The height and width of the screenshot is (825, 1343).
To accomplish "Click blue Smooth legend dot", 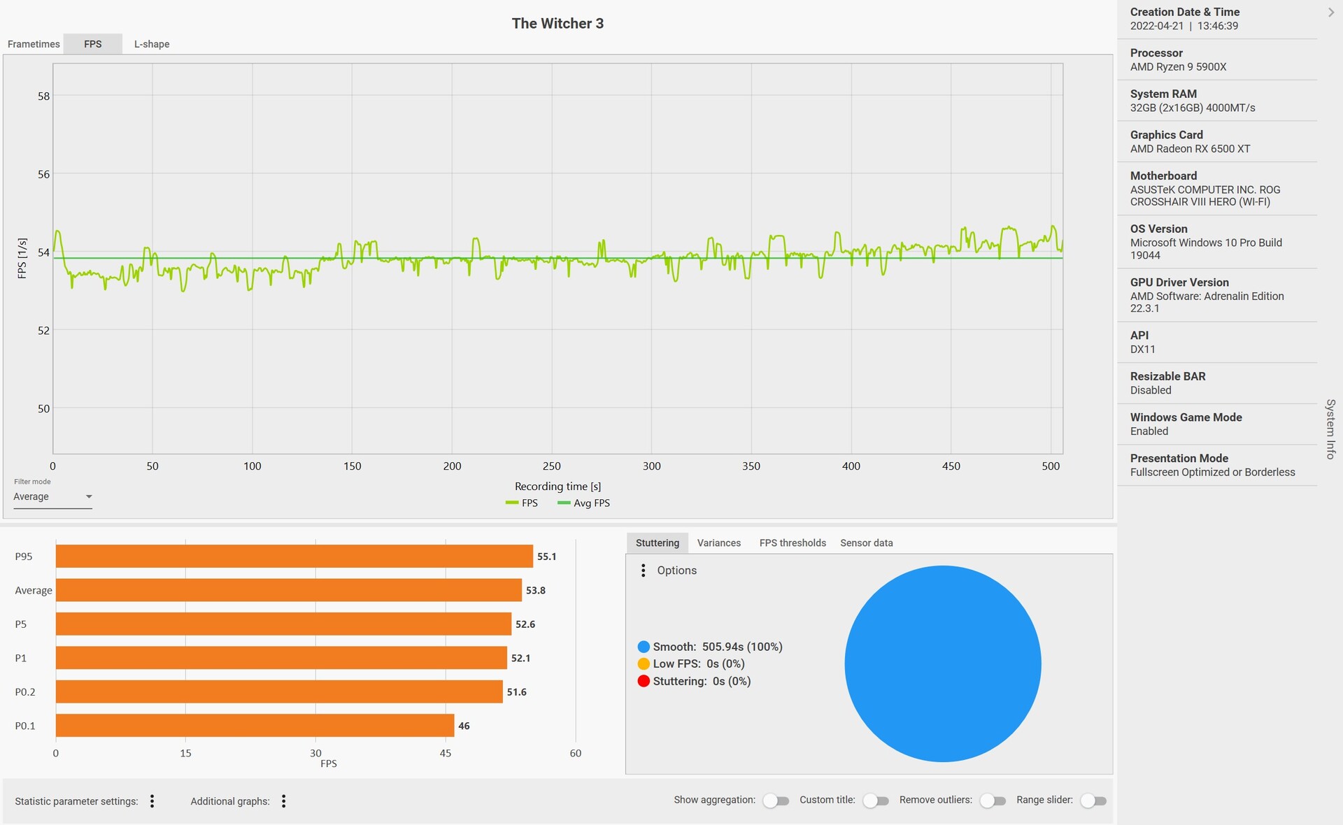I will click(644, 647).
